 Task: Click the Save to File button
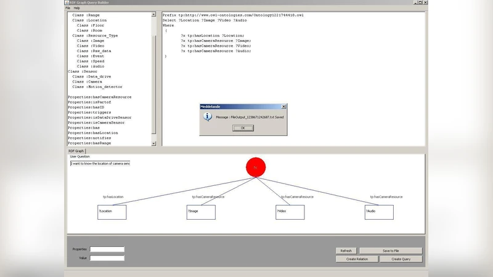click(391, 251)
